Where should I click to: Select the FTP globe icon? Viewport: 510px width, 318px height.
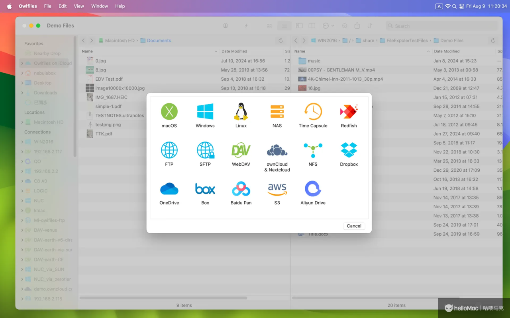[x=169, y=150]
